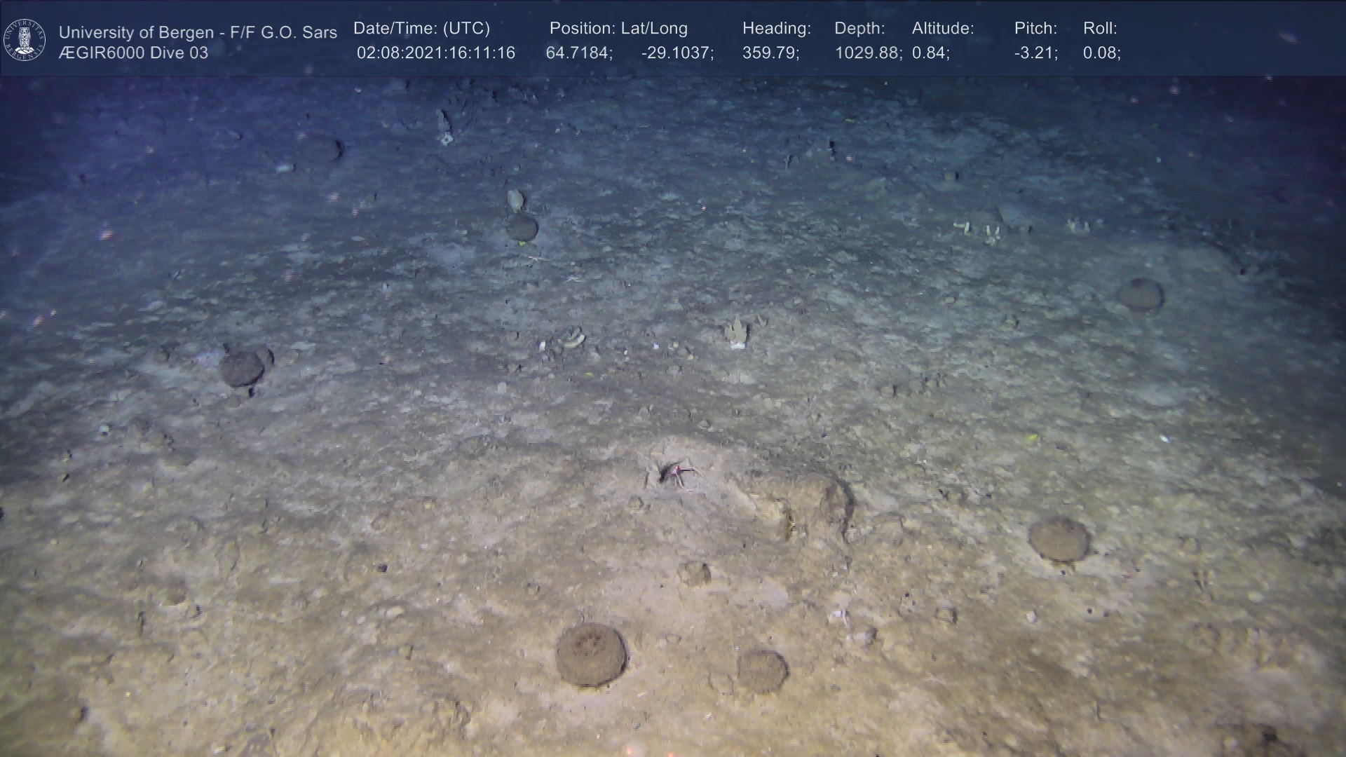Select the roll value 0.08

pos(1101,53)
